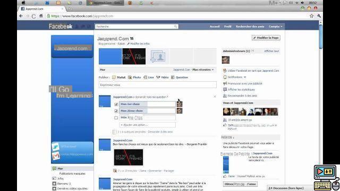Click the Gmail icon in left banner
This screenshot has height=191, width=340.
56,155
